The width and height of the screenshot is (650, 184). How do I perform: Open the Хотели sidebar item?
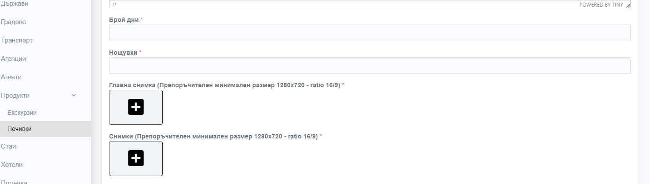[12, 165]
